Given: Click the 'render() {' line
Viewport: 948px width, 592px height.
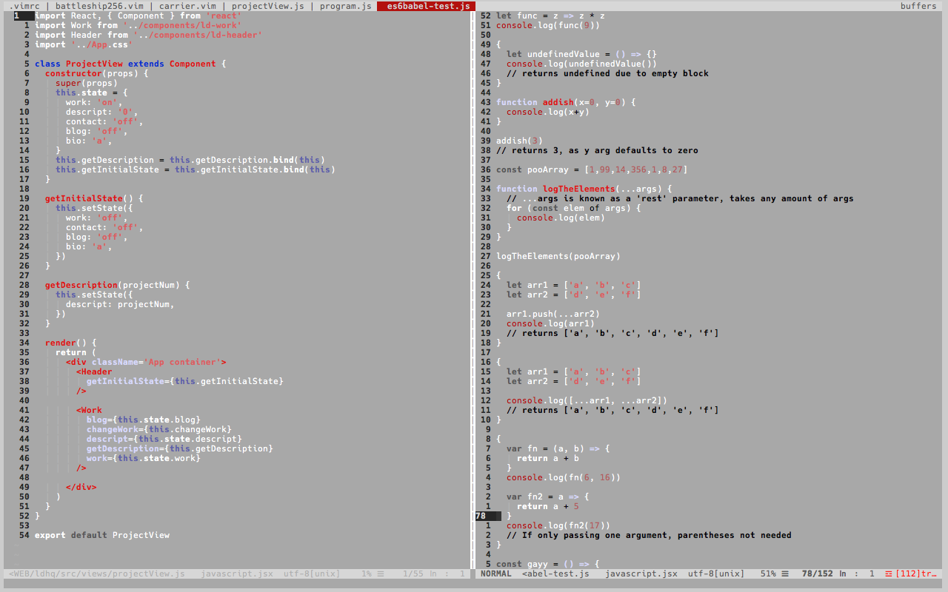Looking at the screenshot, I should (x=71, y=343).
